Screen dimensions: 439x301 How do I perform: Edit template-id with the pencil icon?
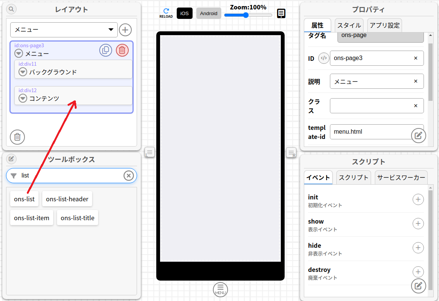(x=418, y=135)
